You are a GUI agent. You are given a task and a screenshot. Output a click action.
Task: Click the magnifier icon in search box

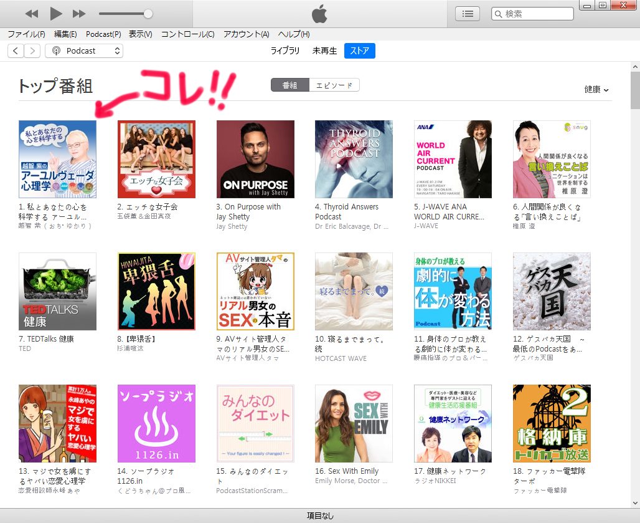[499, 14]
